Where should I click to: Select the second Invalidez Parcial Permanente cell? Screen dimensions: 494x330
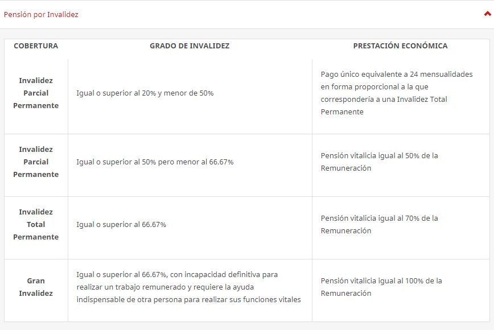(x=36, y=162)
